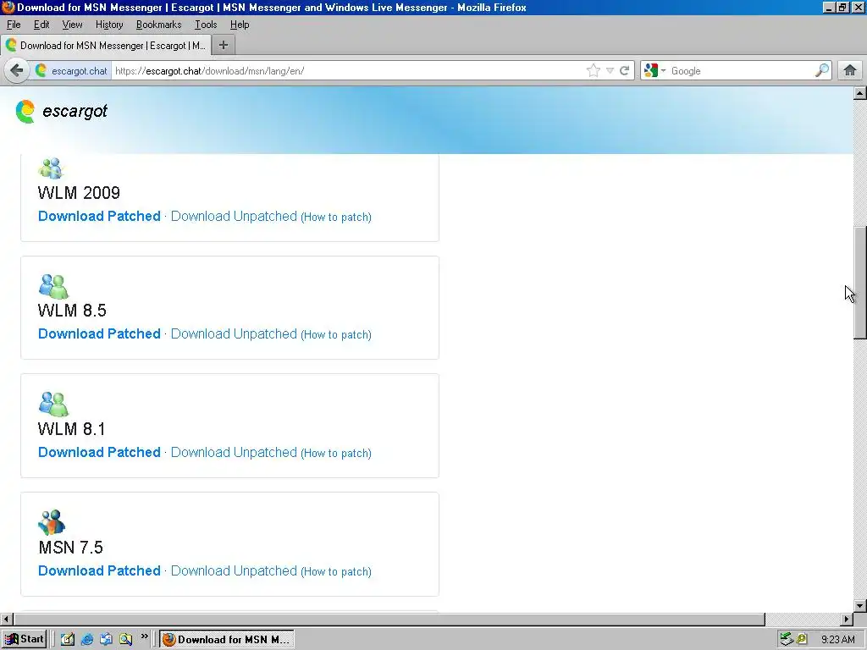Click Download Patched for WLM 8.1
The width and height of the screenshot is (867, 650).
point(99,452)
